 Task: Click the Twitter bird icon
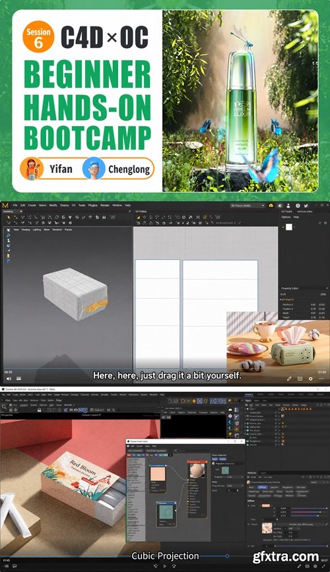pyautogui.click(x=306, y=206)
